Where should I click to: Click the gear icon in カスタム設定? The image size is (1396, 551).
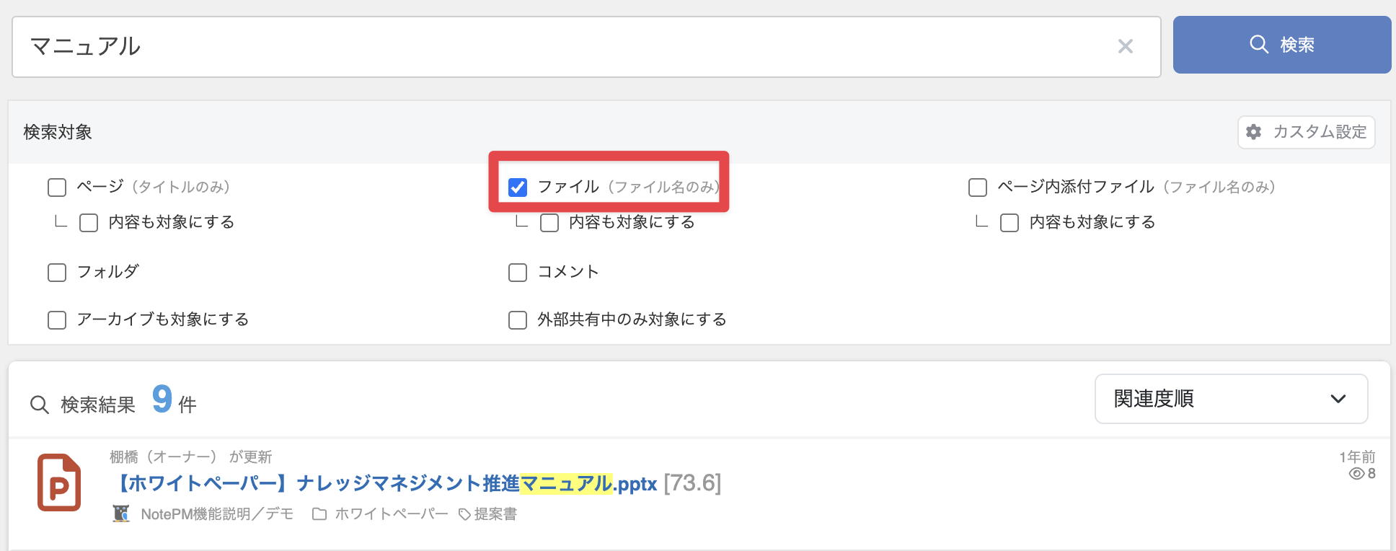1254,132
